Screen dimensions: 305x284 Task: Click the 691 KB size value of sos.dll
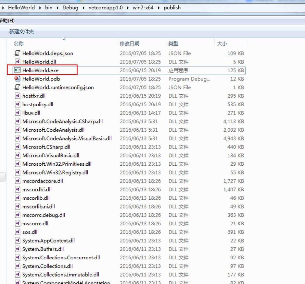235,232
